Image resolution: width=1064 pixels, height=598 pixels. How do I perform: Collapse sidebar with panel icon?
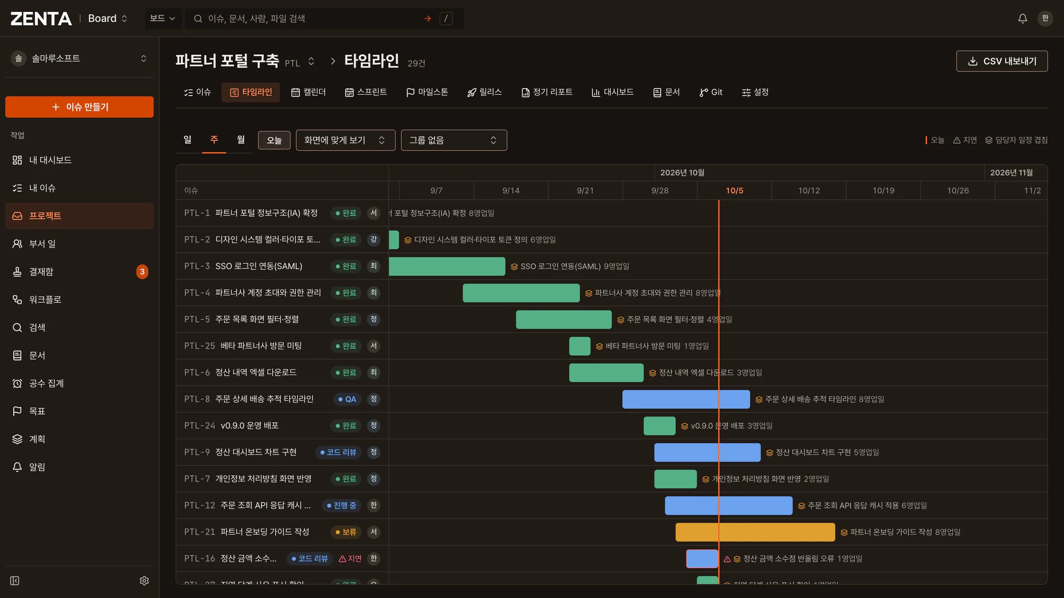tap(15, 580)
